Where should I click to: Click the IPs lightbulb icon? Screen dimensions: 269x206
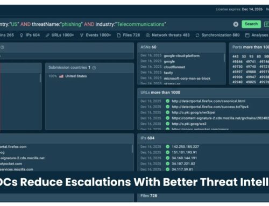(x=22, y=35)
